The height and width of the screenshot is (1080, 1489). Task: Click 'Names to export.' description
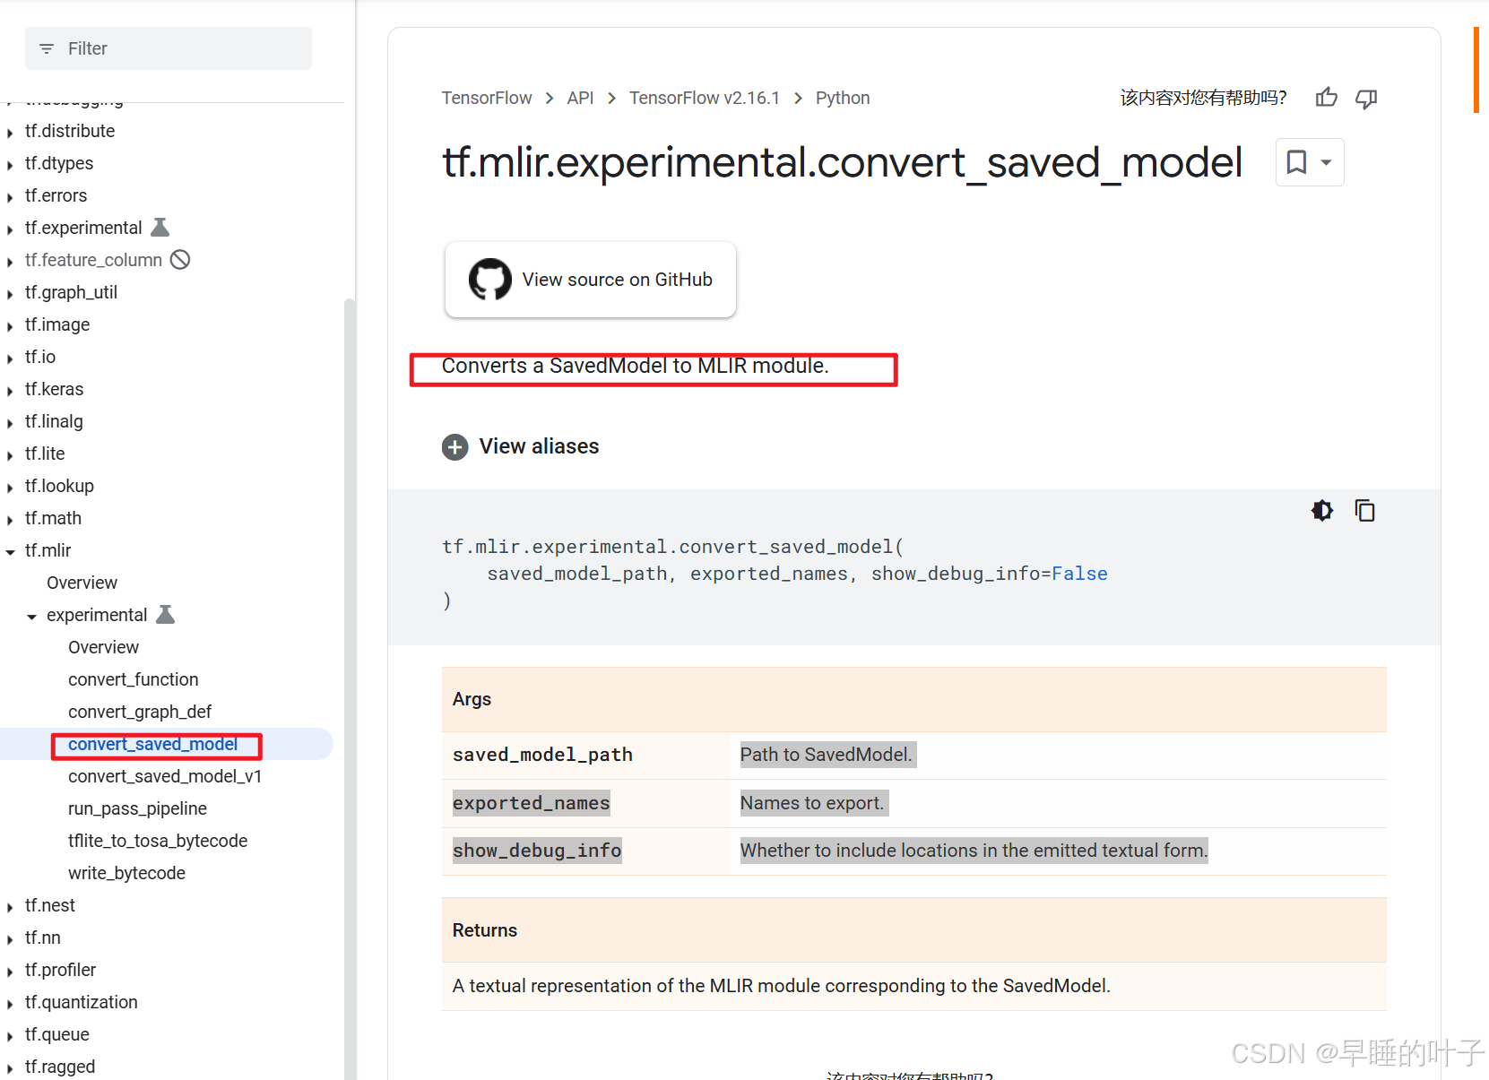coord(812,803)
